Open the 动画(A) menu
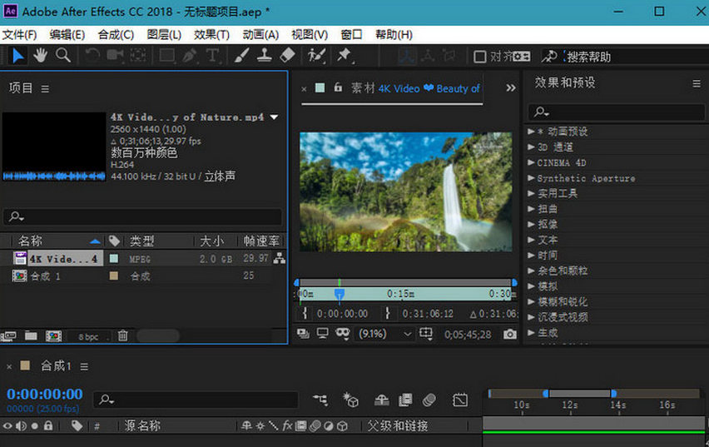 point(260,35)
